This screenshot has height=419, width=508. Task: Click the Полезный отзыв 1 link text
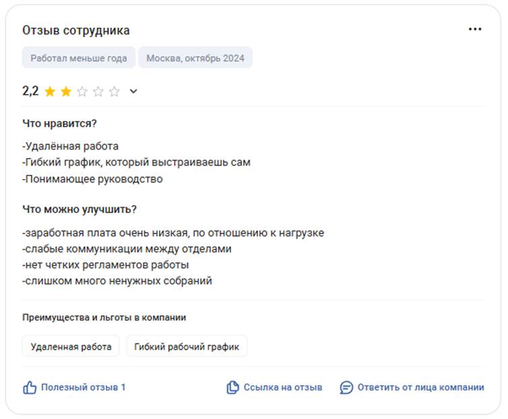pos(84,387)
